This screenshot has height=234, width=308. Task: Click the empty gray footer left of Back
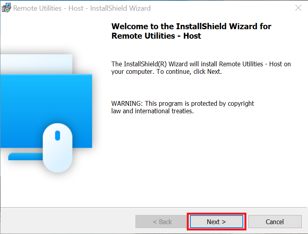coord(67,222)
